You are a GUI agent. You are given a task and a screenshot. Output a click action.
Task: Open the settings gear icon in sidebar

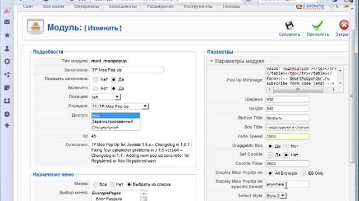(7, 61)
